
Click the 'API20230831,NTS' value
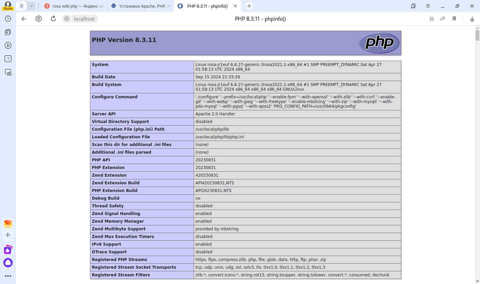213,191
